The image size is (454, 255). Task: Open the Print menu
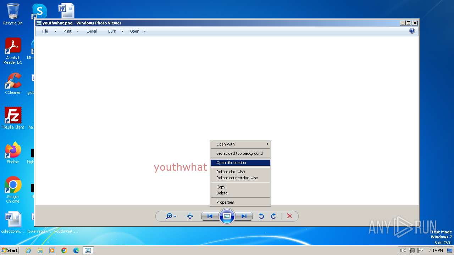(67, 31)
